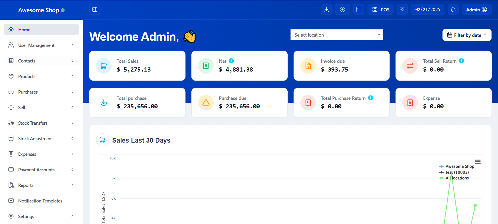Expand chevron next to Expenses
The height and width of the screenshot is (224, 498).
72,154
